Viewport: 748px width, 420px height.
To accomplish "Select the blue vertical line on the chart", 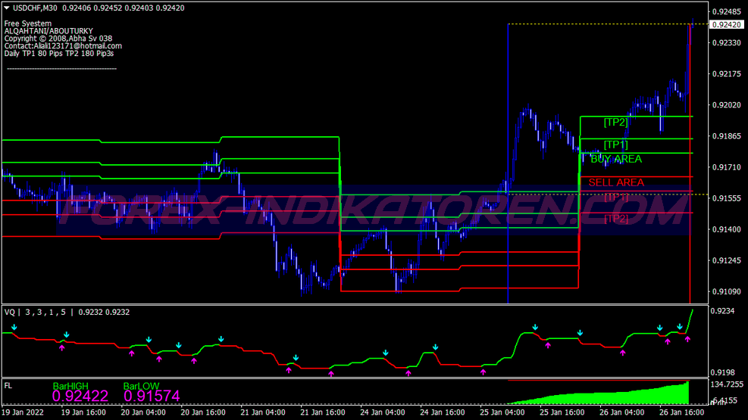I will 508,163.
